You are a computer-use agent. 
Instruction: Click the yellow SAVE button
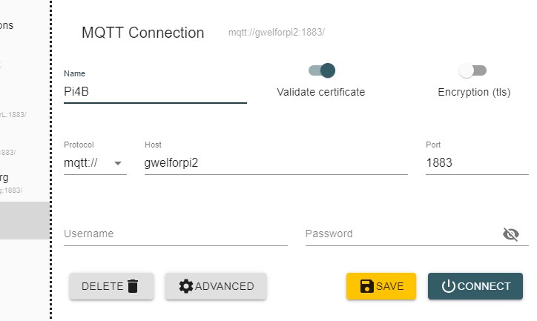tap(381, 286)
